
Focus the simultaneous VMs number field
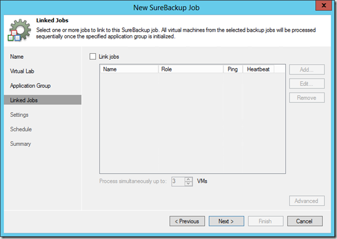click(x=178, y=181)
